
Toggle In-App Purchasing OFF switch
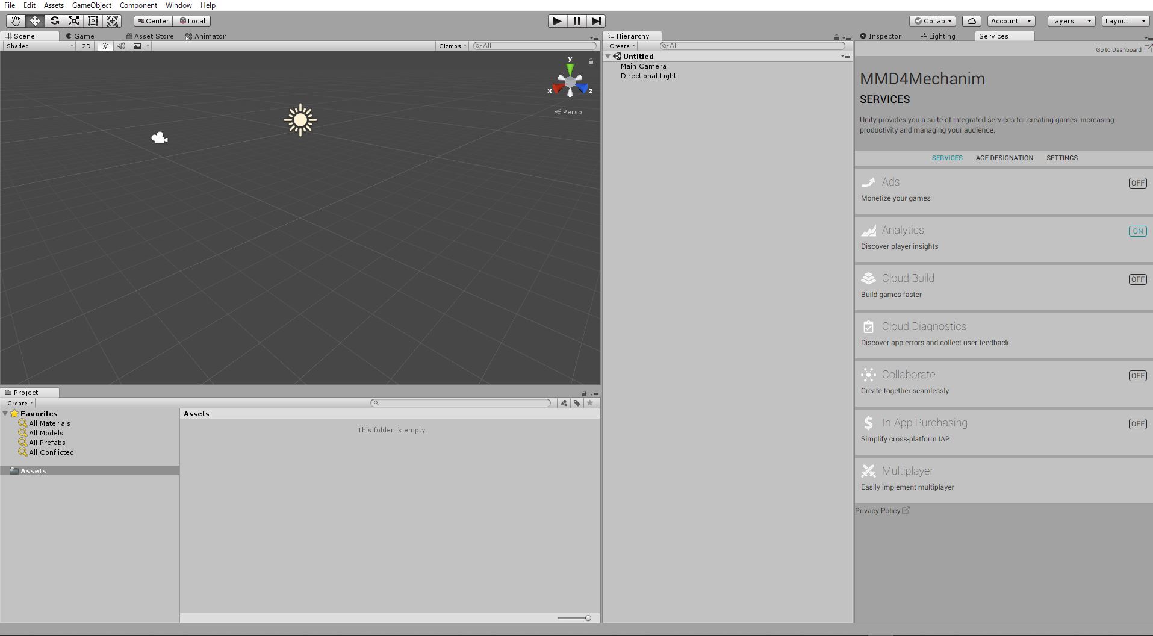point(1137,424)
